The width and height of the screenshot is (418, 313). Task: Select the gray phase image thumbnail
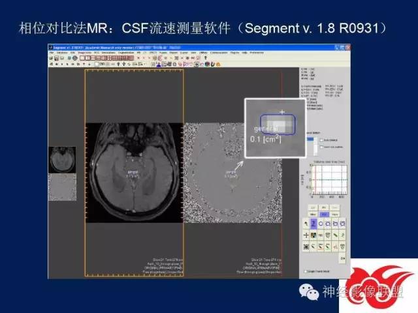coord(62,187)
